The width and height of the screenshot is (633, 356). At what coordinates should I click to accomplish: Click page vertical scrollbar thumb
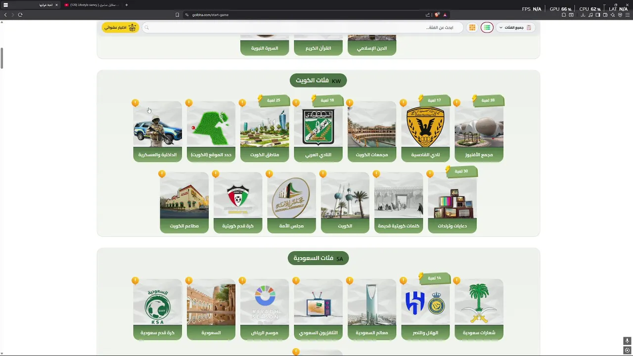1,59
